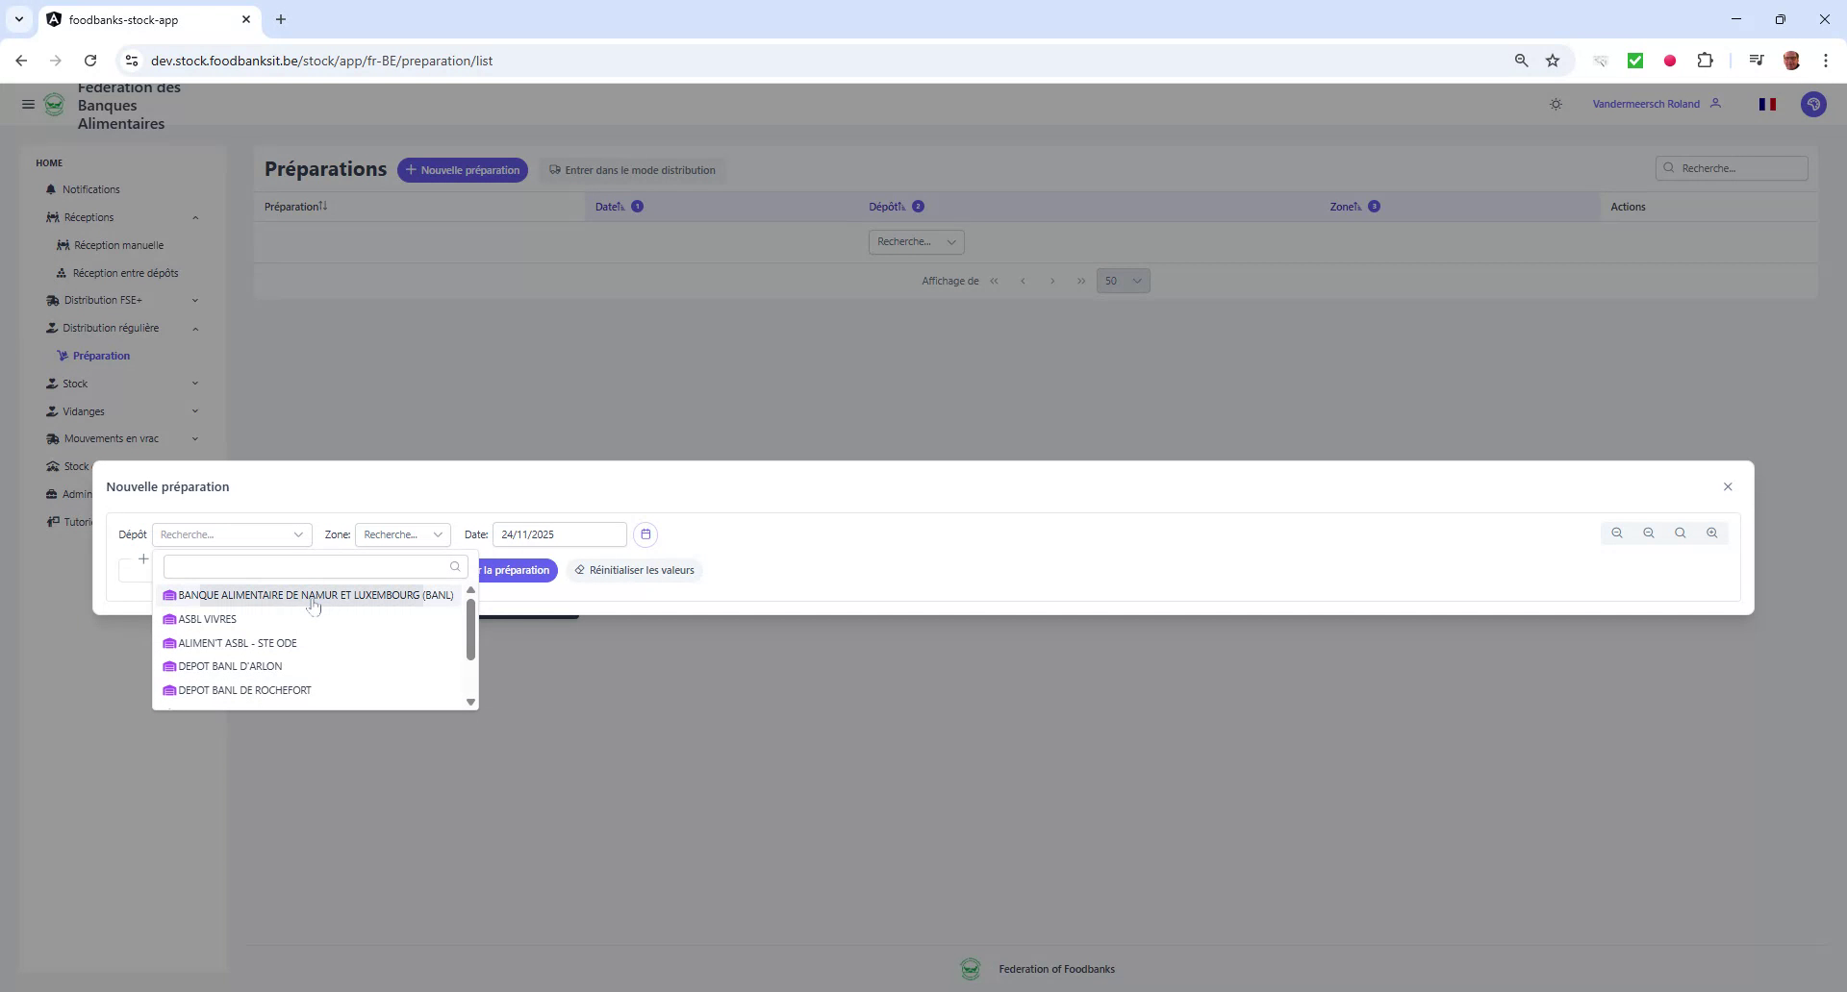Open the Zone Recherche dropdown

402,534
